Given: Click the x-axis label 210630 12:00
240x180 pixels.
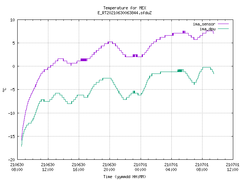Looking at the screenshot, I should (x=48, y=167).
